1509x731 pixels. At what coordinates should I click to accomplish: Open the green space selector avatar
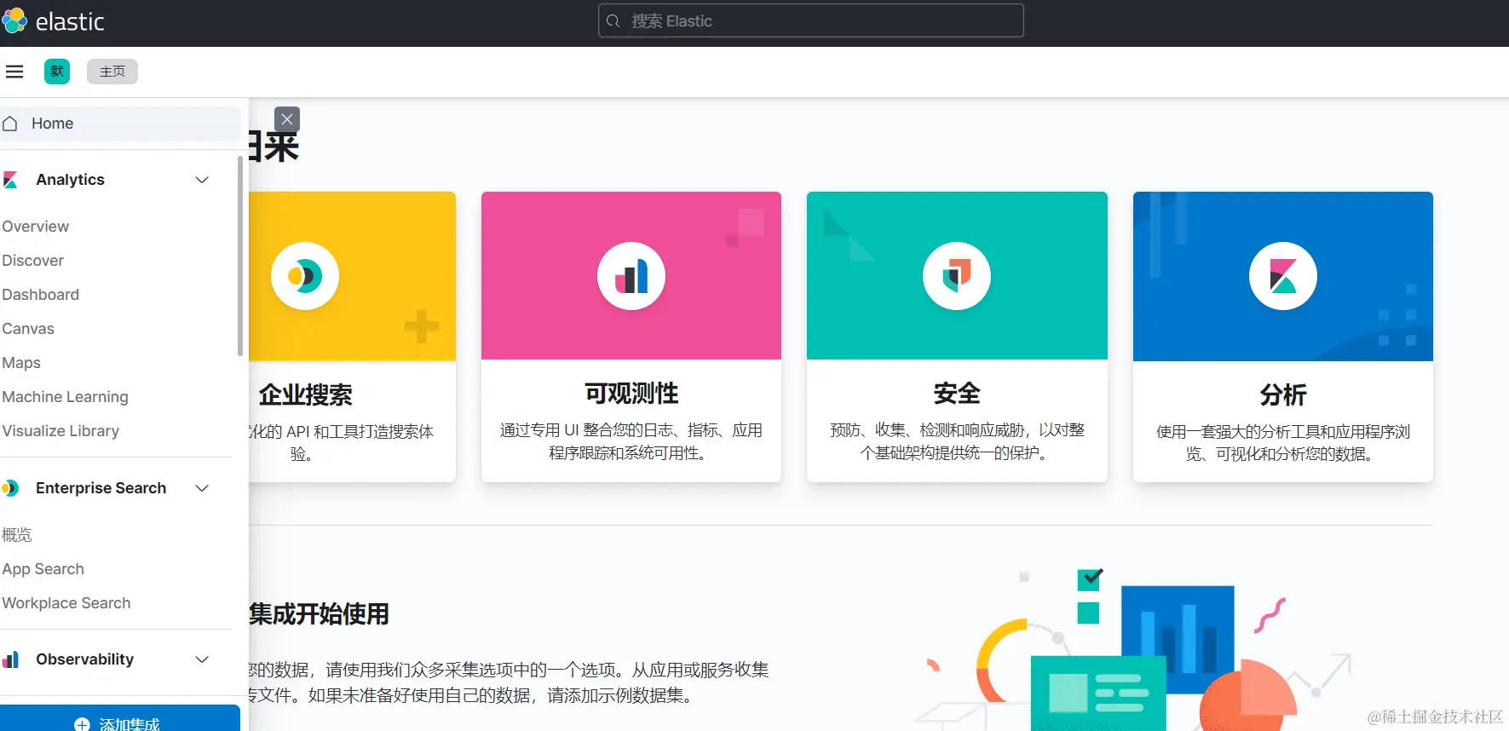pyautogui.click(x=57, y=72)
